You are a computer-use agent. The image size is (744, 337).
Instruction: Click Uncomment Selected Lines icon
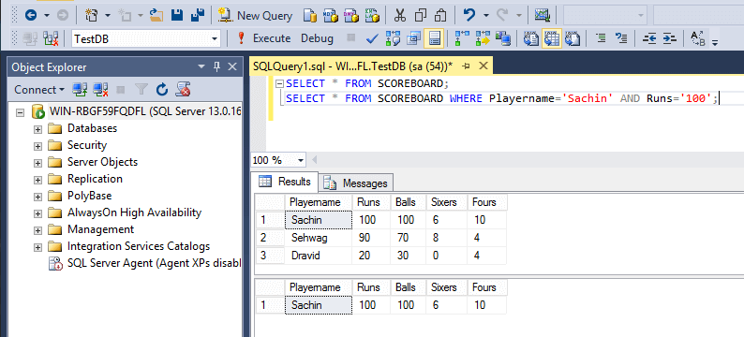coord(621,38)
